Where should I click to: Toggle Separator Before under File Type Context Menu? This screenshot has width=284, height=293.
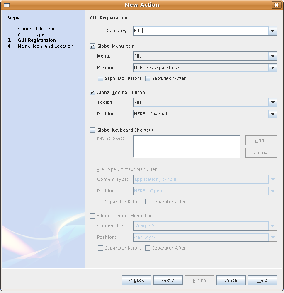100,202
